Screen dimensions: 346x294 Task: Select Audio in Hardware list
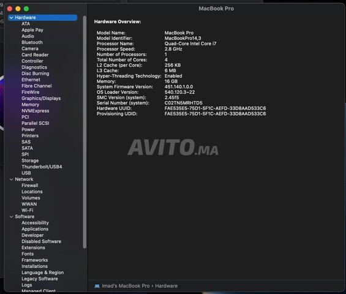(28, 36)
